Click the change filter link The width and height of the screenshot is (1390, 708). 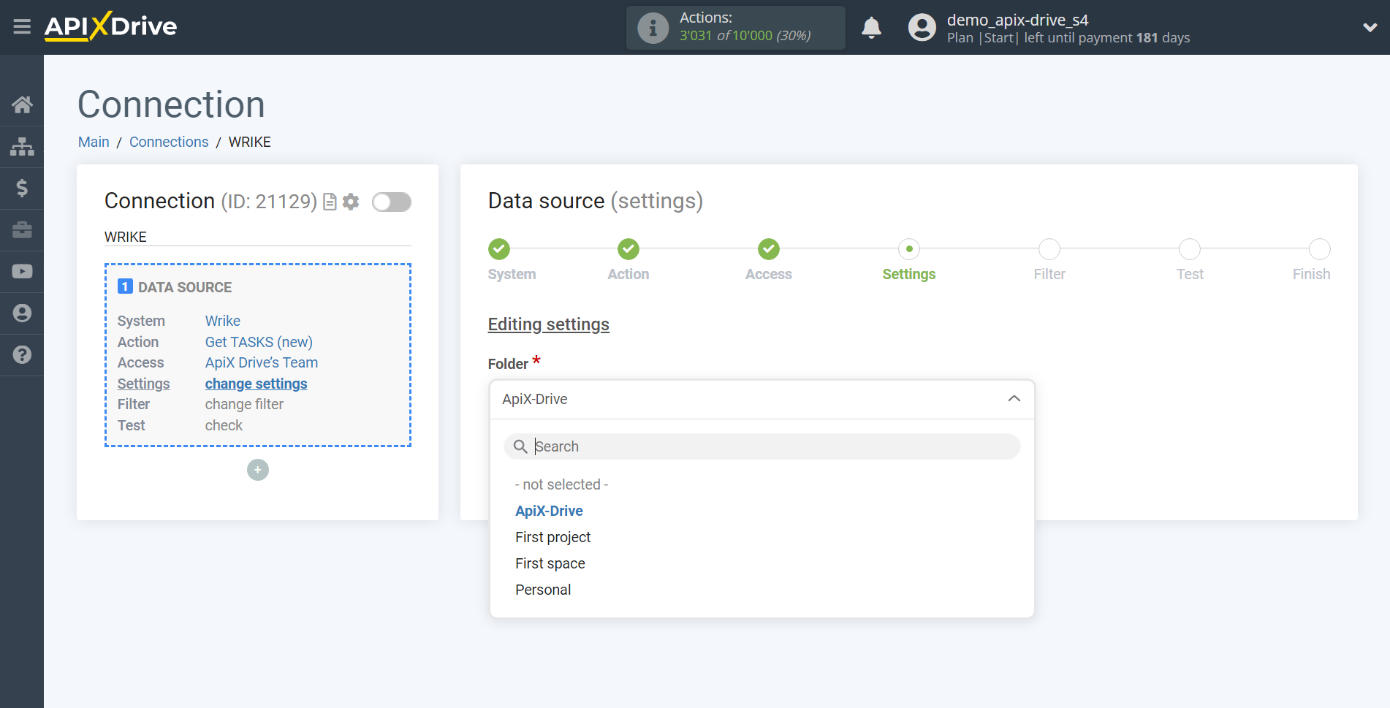coord(244,404)
